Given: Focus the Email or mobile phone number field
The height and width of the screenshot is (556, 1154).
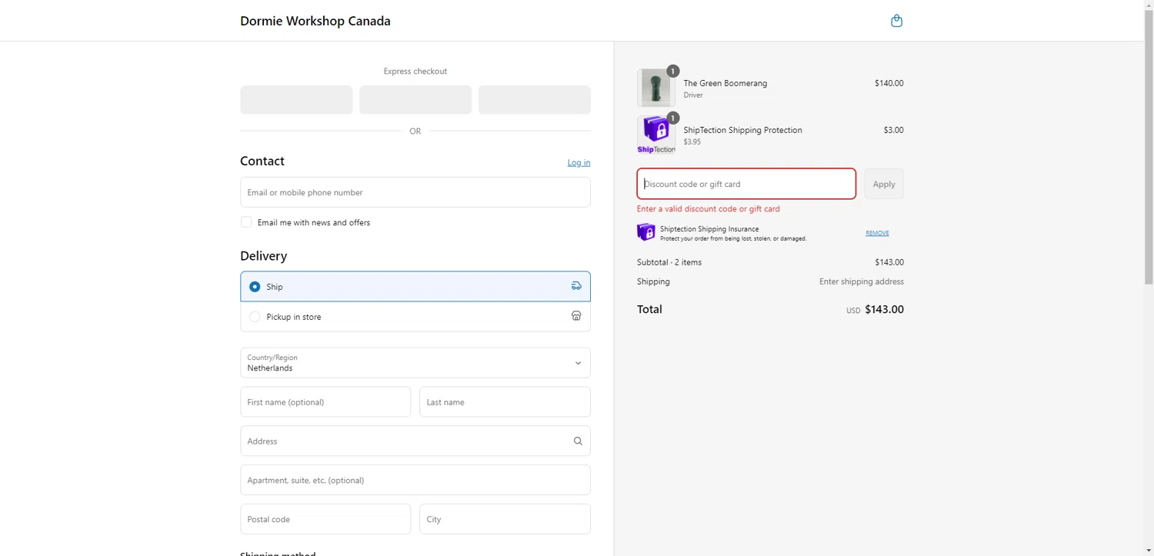Looking at the screenshot, I should tap(415, 192).
